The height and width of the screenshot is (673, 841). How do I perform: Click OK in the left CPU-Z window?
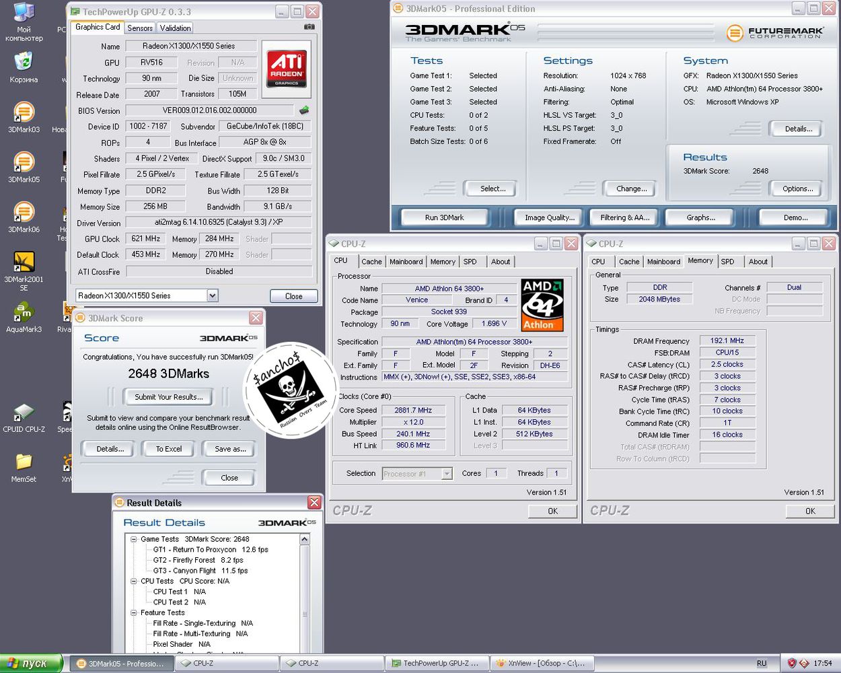pos(552,511)
